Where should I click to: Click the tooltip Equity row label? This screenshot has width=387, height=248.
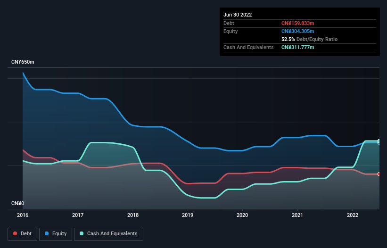click(231, 31)
